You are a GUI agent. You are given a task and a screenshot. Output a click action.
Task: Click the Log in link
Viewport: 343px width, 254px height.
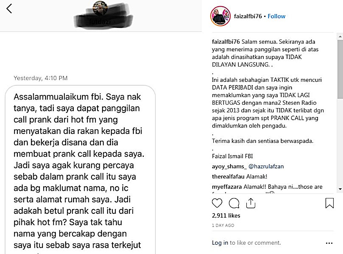[220, 243]
